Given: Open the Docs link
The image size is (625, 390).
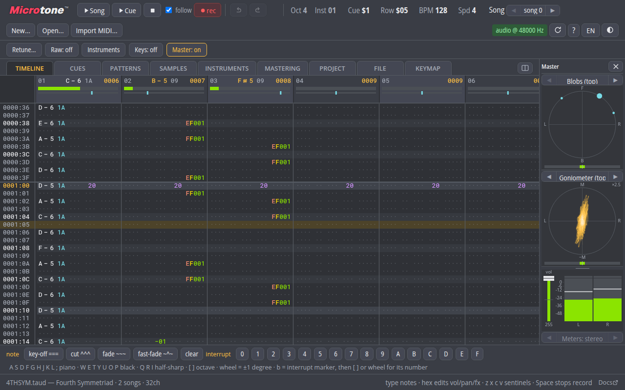Looking at the screenshot, I should click(x=608, y=383).
